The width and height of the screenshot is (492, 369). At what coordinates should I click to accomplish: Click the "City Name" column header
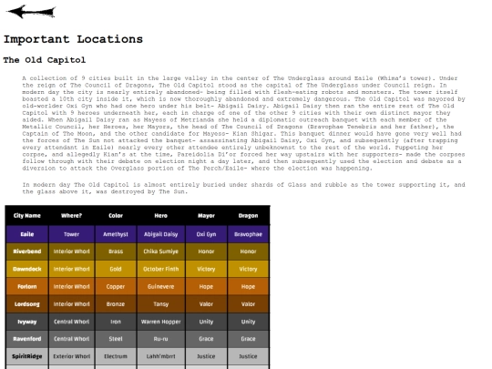[x=27, y=216]
